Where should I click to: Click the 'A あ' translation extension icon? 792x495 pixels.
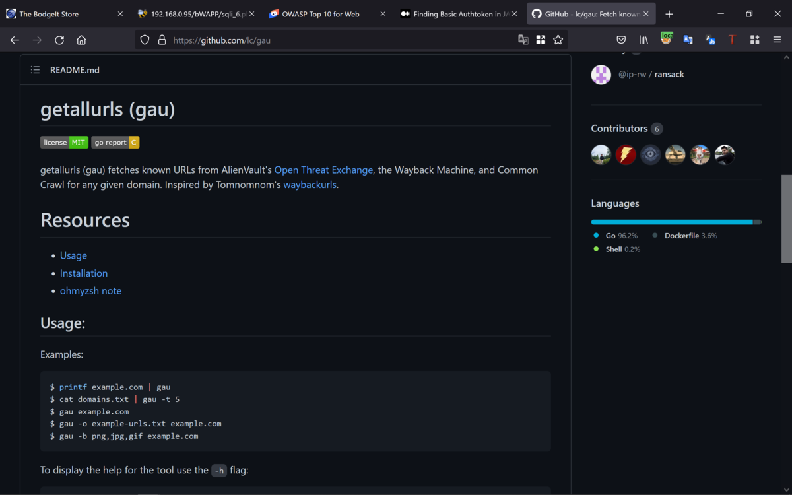(710, 40)
